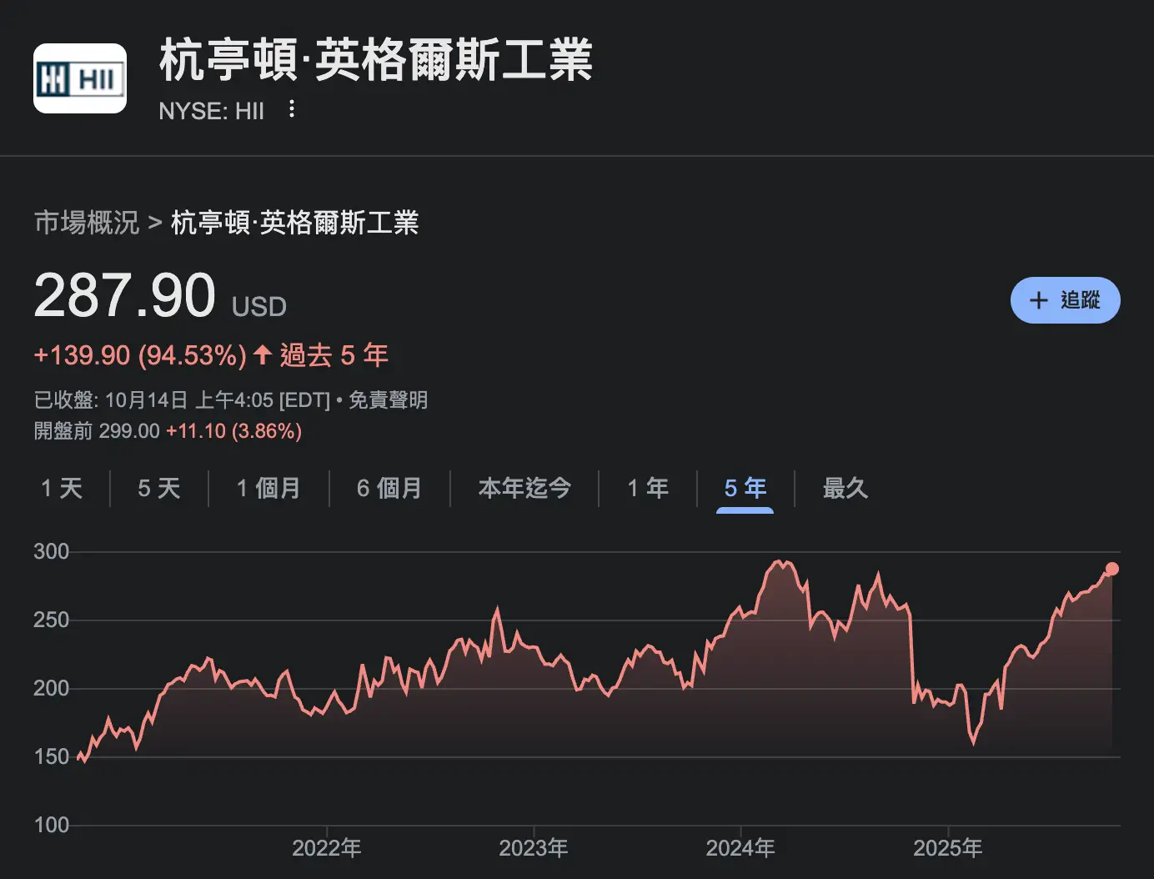1154x879 pixels.
Task: Click the 287.90 stock price
Action: [125, 296]
